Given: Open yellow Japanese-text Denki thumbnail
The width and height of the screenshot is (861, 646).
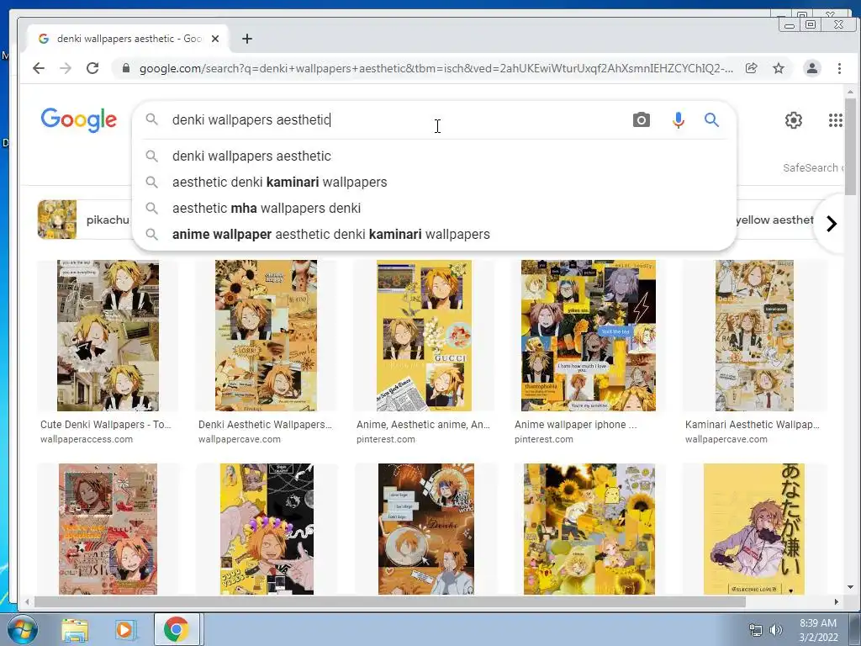Looking at the screenshot, I should (x=754, y=529).
